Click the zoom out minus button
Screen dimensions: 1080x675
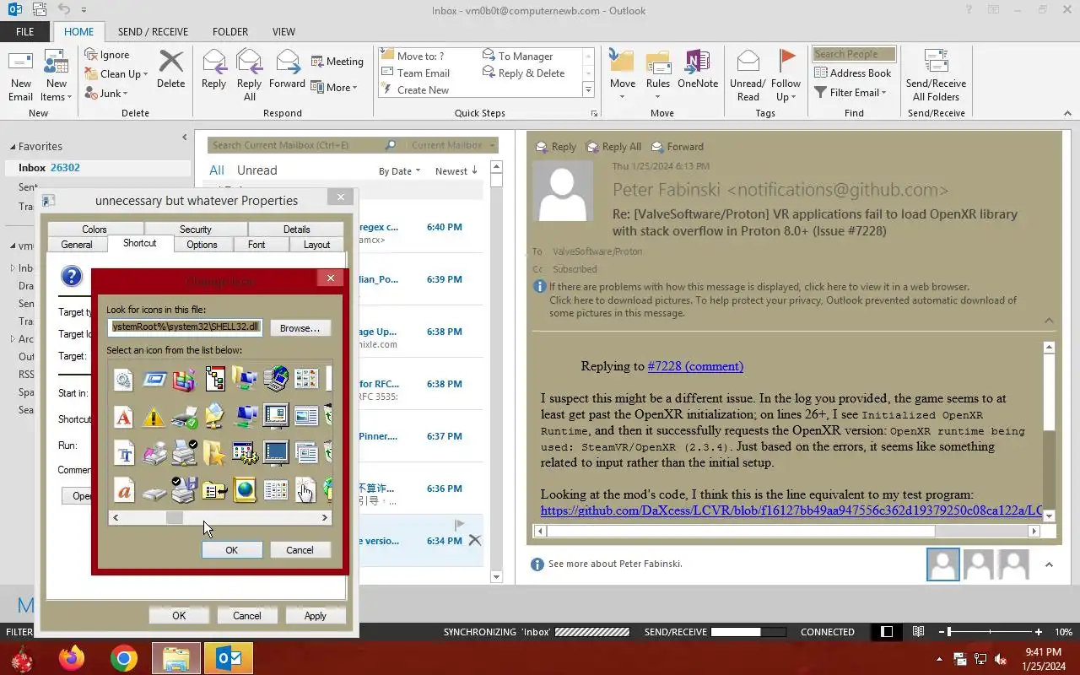pyautogui.click(x=940, y=632)
